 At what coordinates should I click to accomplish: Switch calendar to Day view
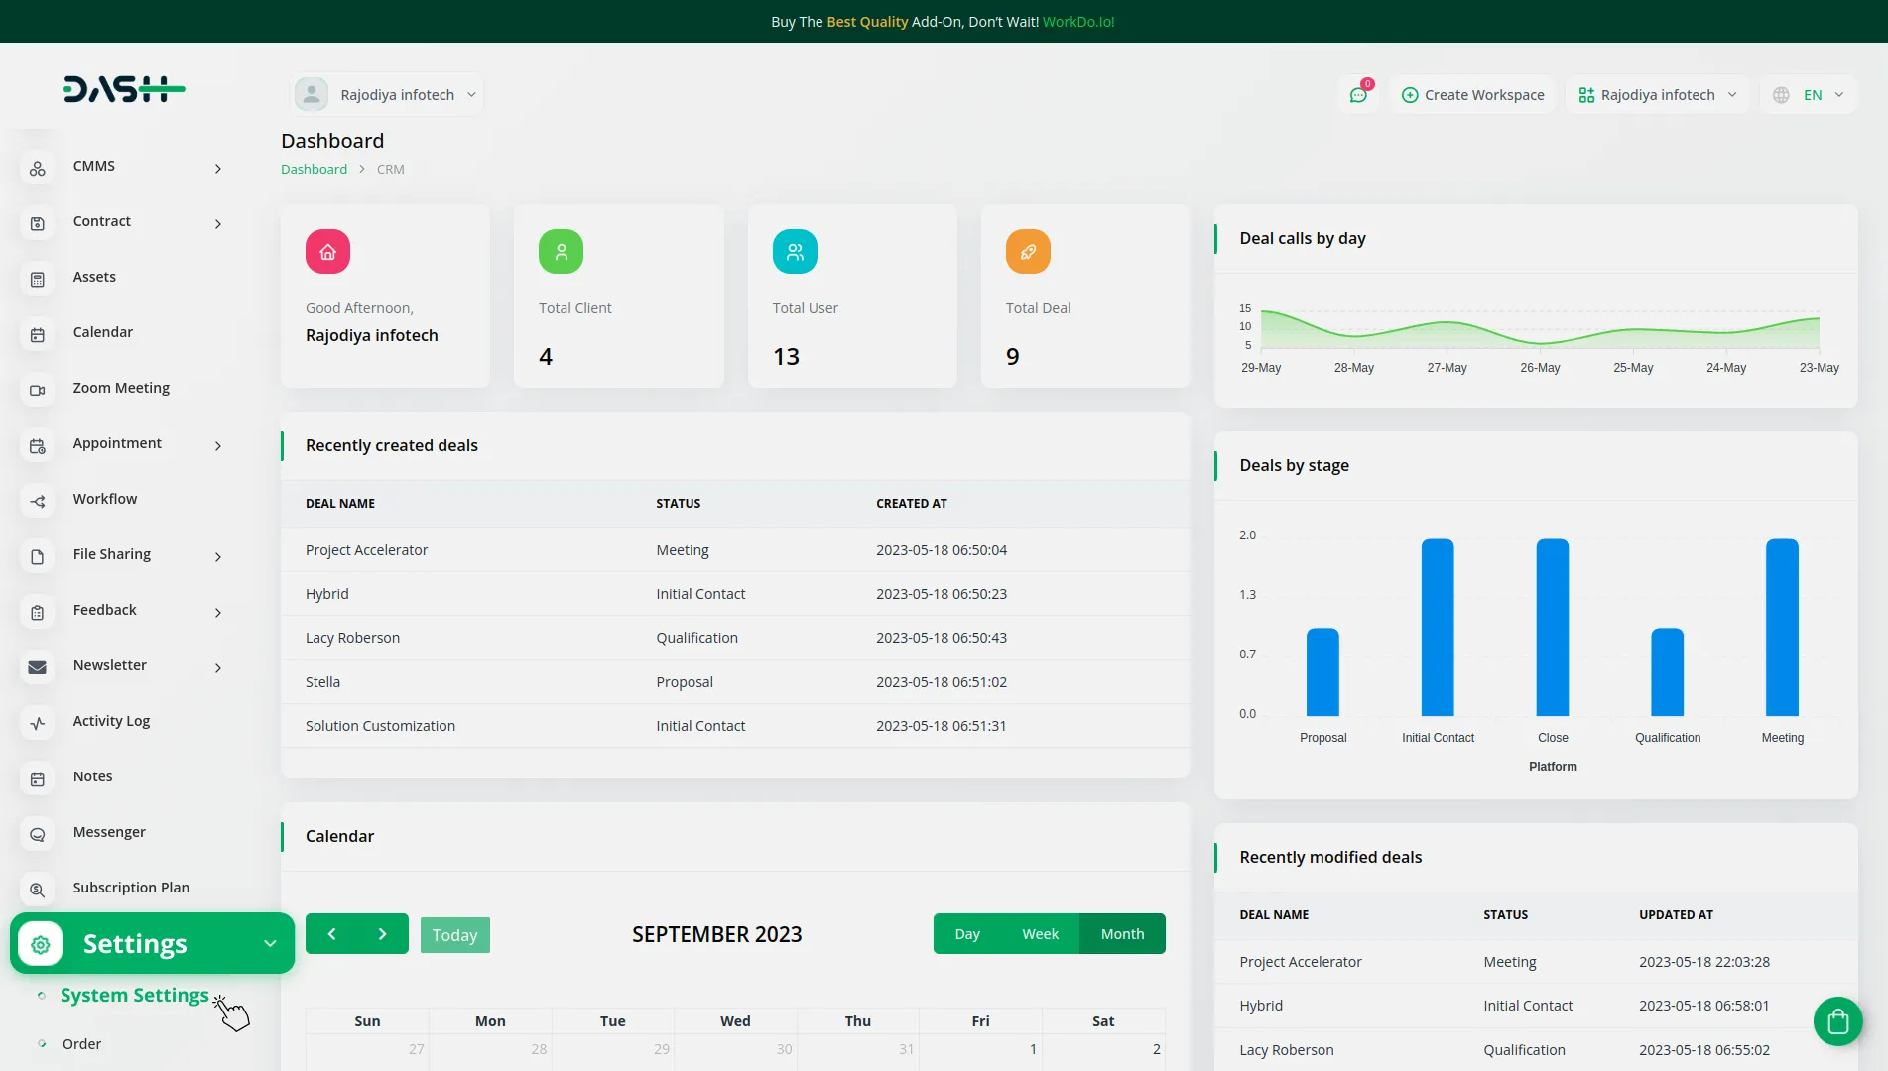tap(966, 934)
